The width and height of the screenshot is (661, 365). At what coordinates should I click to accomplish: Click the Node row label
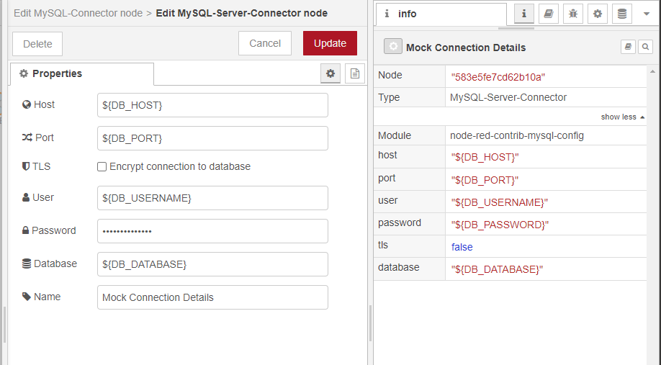[x=390, y=75]
